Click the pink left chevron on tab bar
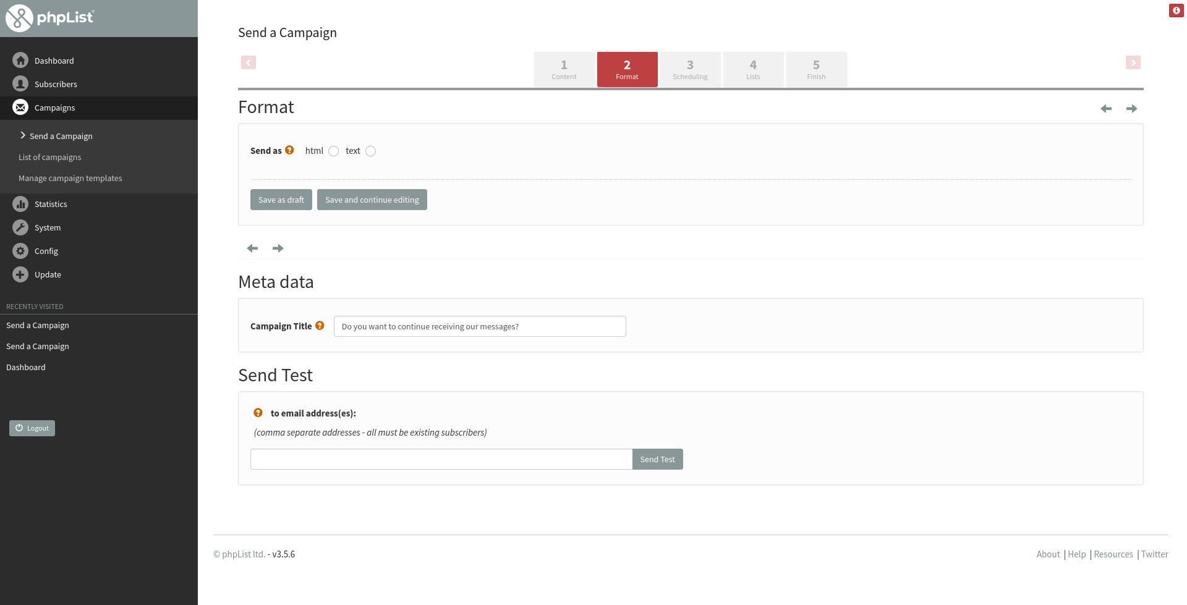Viewport: 1187px width, 605px height. [x=249, y=62]
